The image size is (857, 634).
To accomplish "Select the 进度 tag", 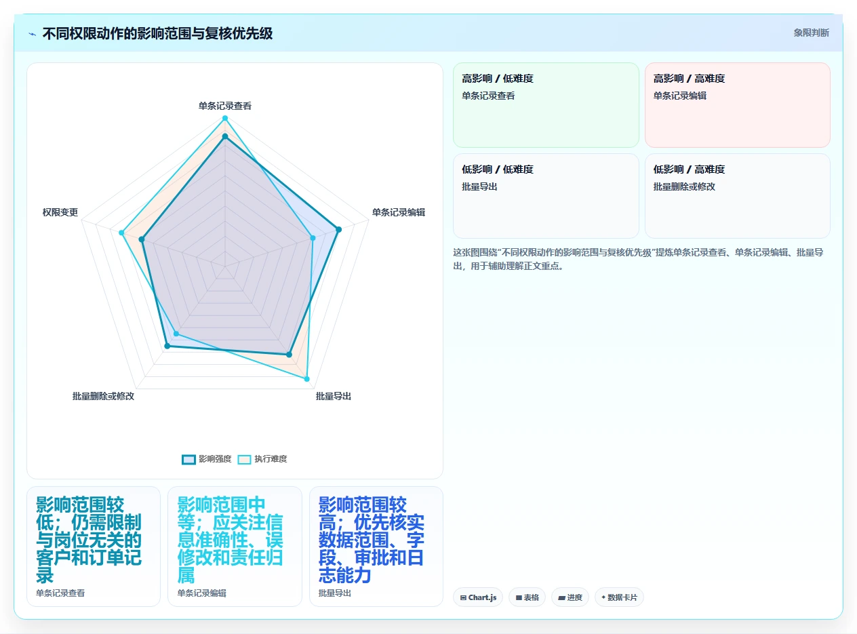I will click(x=570, y=597).
